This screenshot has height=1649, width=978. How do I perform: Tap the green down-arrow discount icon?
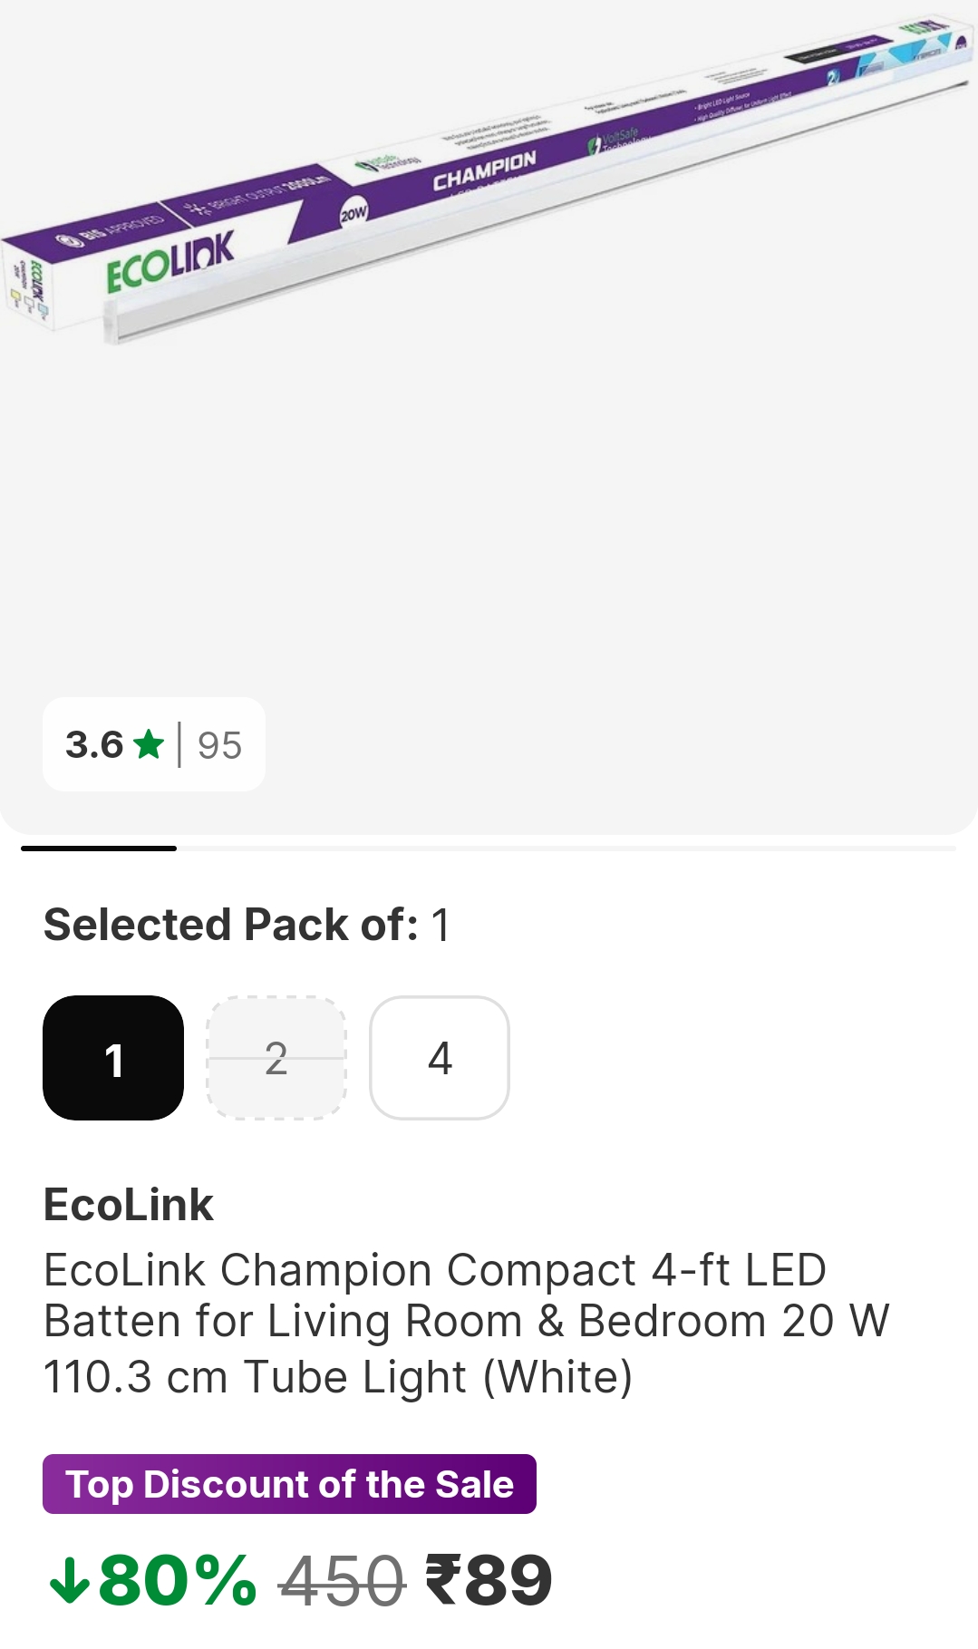pyautogui.click(x=69, y=1582)
